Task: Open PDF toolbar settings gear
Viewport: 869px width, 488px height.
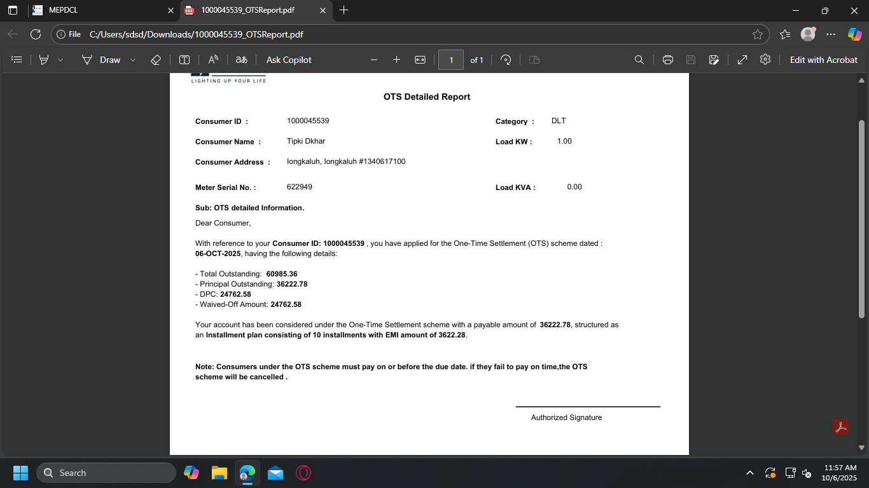Action: pos(765,59)
